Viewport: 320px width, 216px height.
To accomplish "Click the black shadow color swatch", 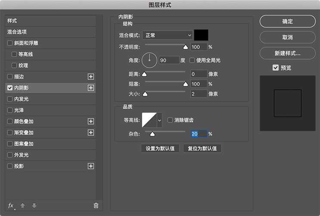I will (x=201, y=35).
